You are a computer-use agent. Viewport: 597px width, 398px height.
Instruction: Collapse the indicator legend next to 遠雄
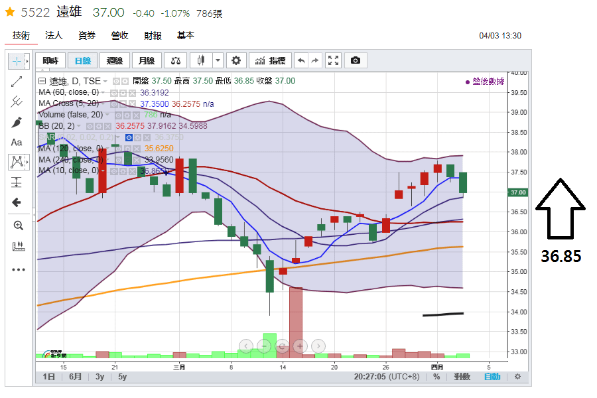[x=42, y=81]
